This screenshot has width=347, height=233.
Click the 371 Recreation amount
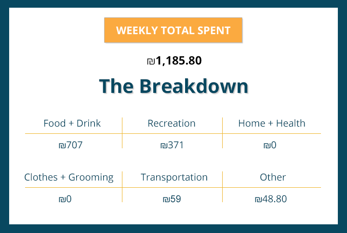coord(175,145)
